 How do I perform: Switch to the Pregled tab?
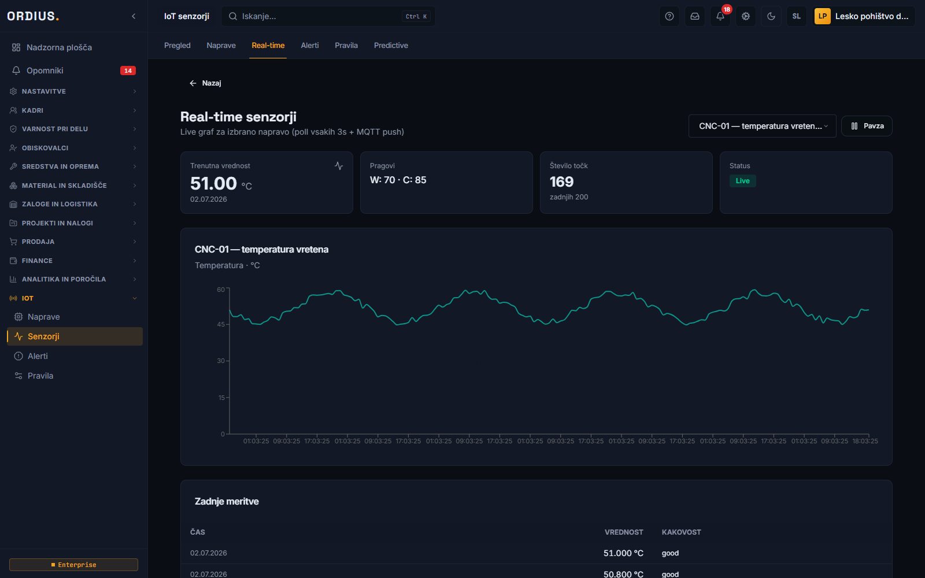(177, 45)
